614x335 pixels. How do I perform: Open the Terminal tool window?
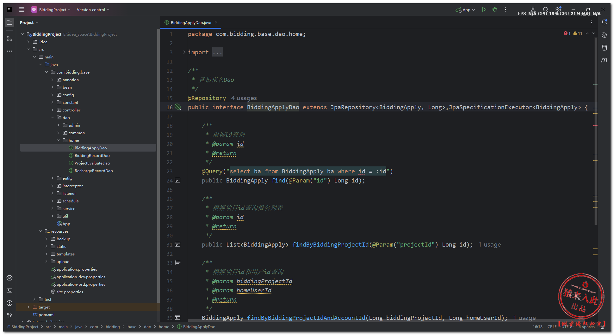point(9,290)
